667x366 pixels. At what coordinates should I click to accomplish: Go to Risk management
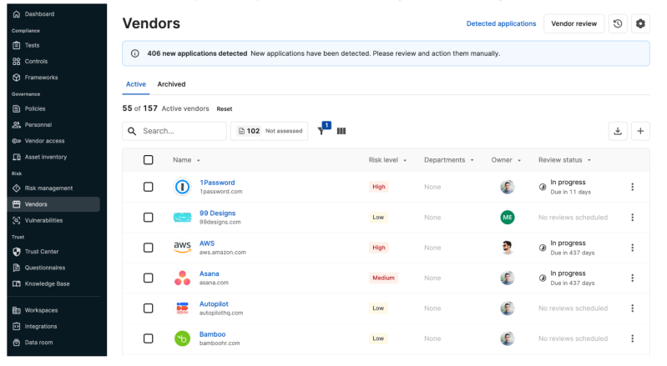48,188
